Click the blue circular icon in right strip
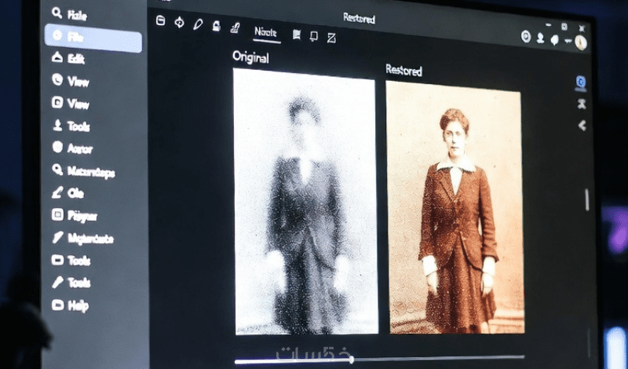The width and height of the screenshot is (628, 369). (x=580, y=82)
